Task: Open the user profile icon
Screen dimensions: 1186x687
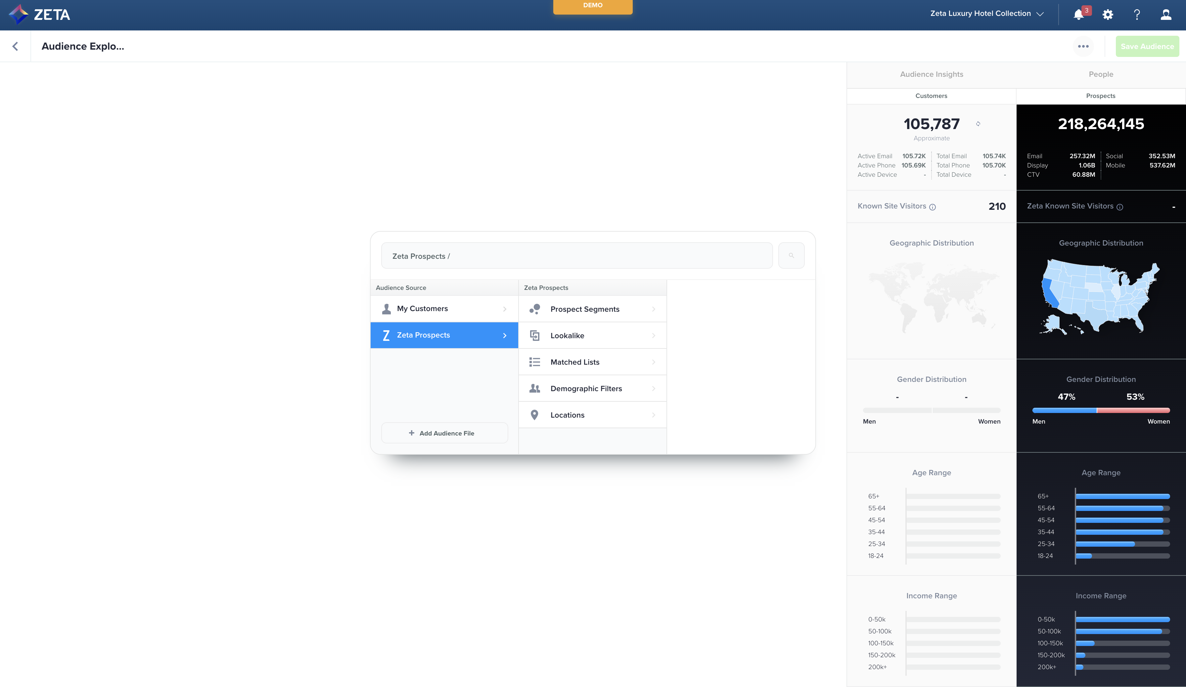Action: pos(1166,15)
